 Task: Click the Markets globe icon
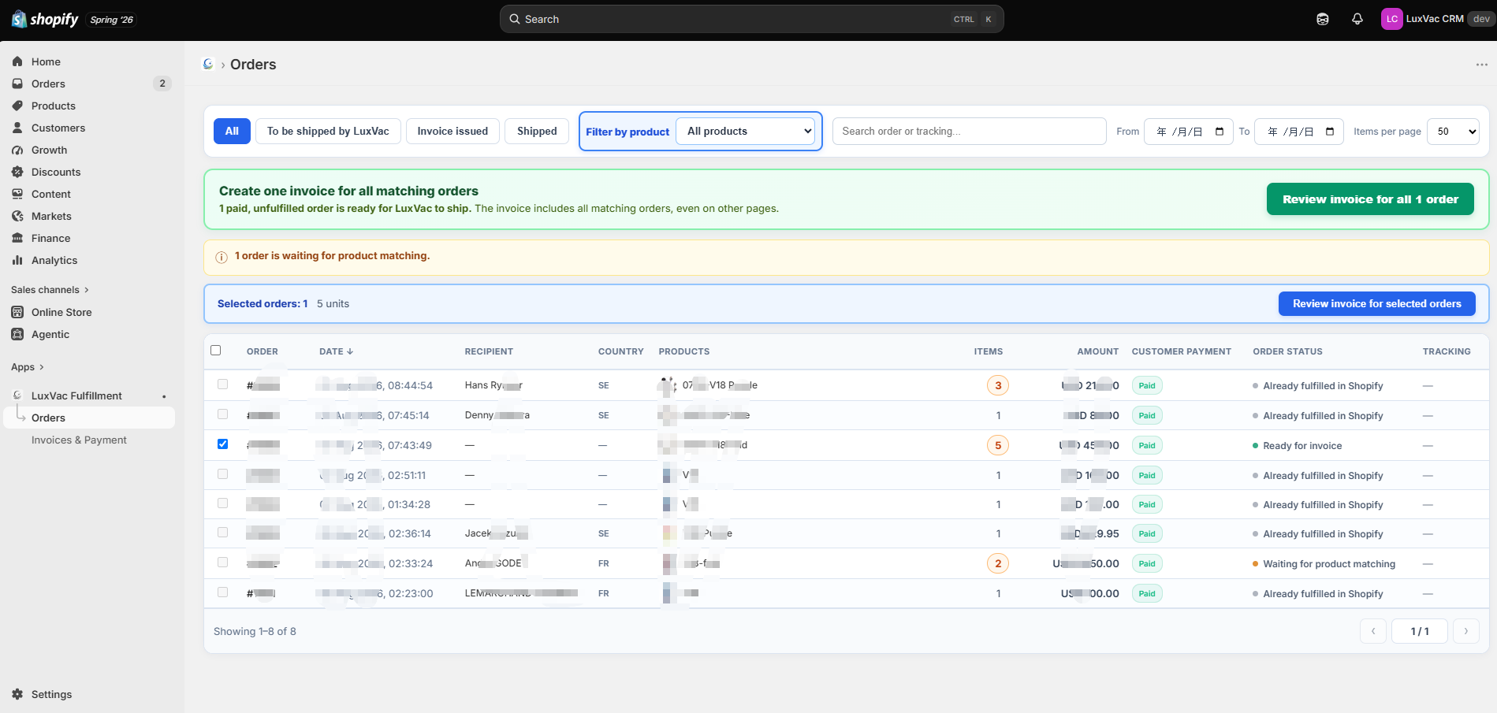point(17,216)
